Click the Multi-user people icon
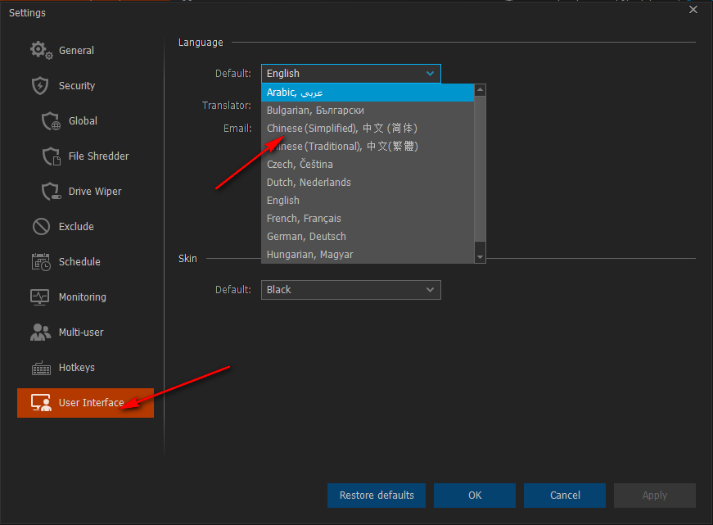This screenshot has width=713, height=525. 41,333
